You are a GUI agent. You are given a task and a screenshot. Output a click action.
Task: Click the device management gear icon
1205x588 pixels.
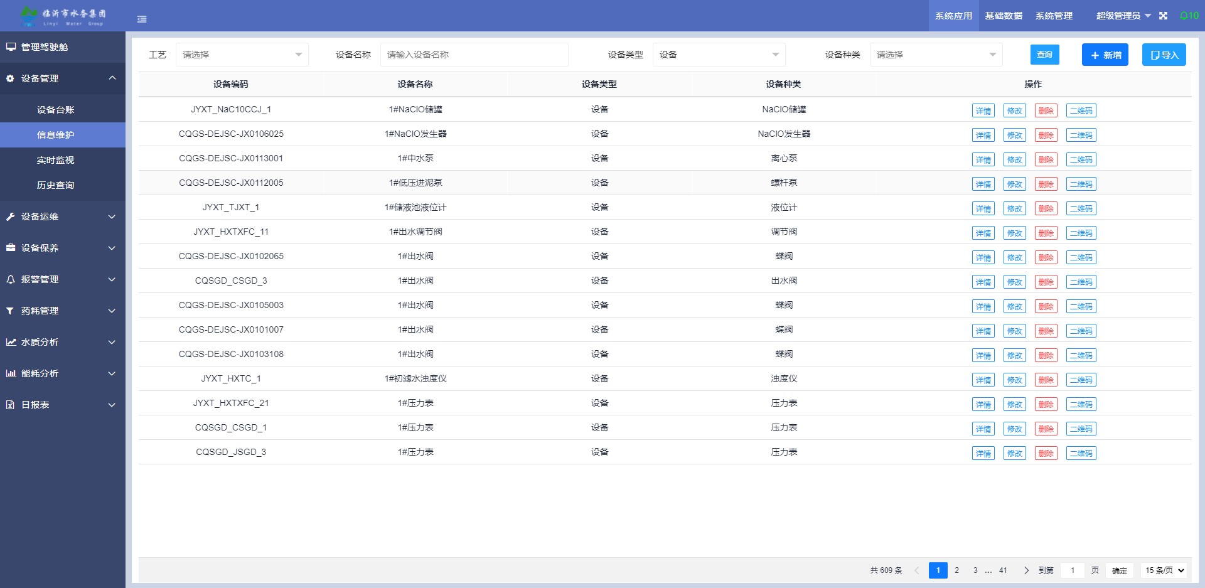coord(10,78)
